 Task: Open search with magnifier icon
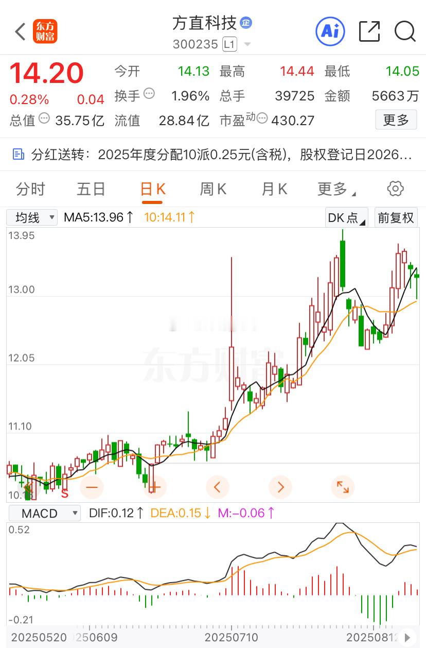(405, 31)
